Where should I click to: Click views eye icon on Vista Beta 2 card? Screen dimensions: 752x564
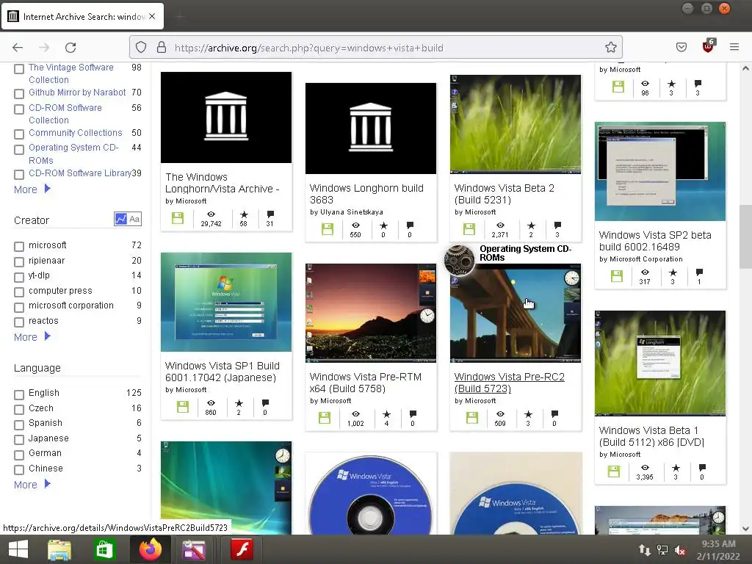pyautogui.click(x=499, y=225)
